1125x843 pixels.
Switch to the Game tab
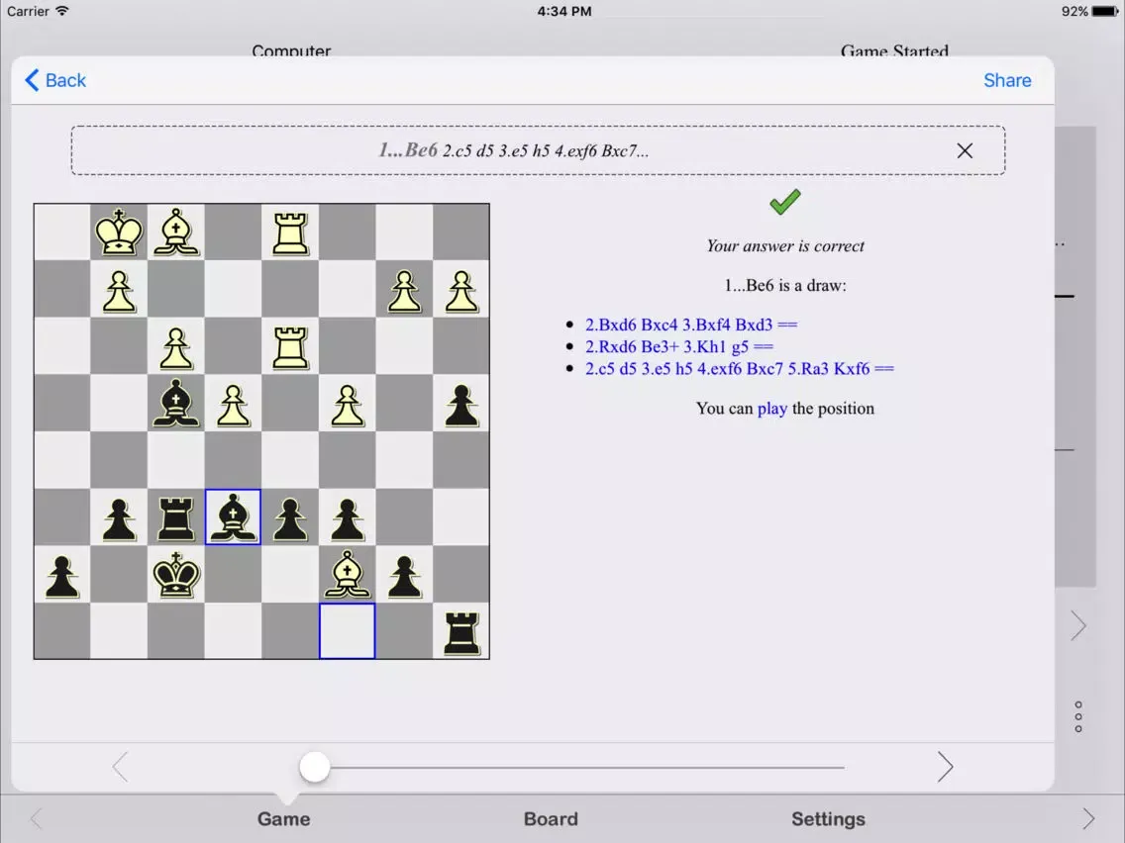click(283, 819)
